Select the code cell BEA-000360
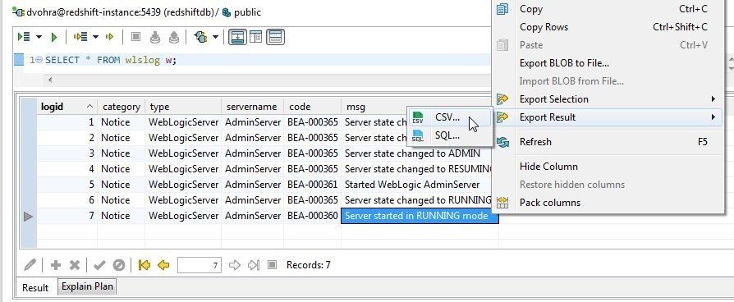This screenshot has height=302, width=734. [312, 216]
